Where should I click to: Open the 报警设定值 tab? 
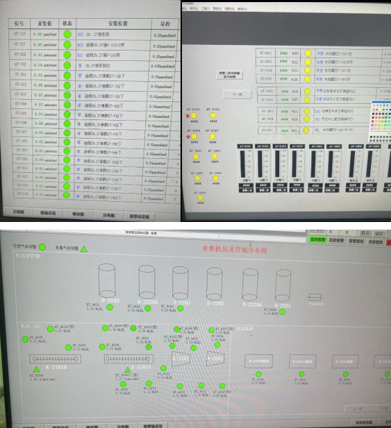tap(139, 216)
